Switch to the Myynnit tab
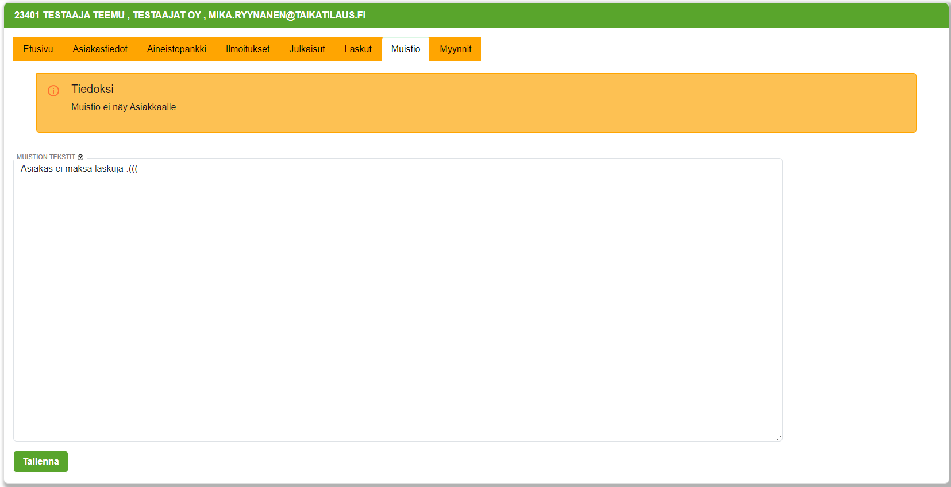Image resolution: width=951 pixels, height=487 pixels. (x=456, y=49)
